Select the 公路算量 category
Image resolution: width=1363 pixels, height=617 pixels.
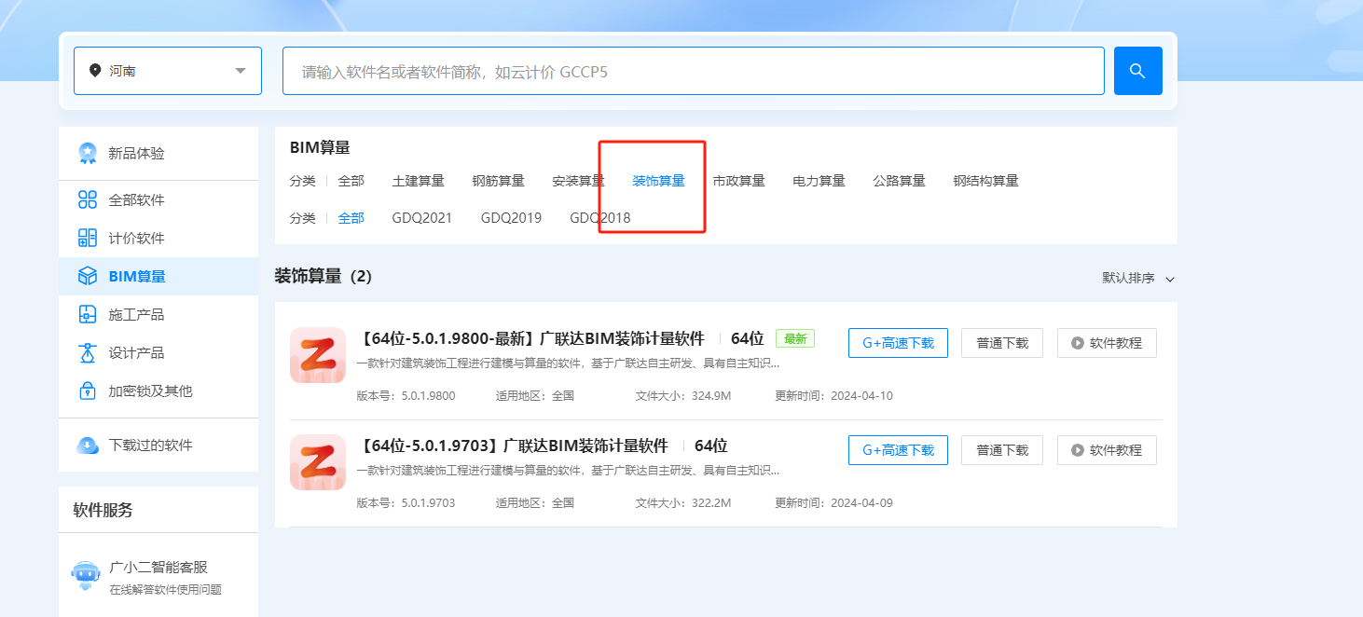(x=899, y=181)
